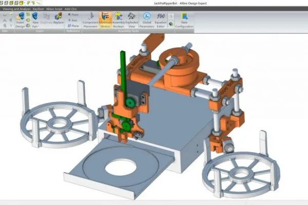
Task: Launch the Exploded View tool
Action: coord(131,20)
